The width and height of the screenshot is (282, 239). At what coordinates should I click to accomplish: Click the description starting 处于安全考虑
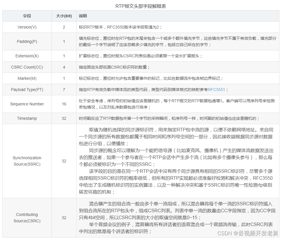[177, 104]
